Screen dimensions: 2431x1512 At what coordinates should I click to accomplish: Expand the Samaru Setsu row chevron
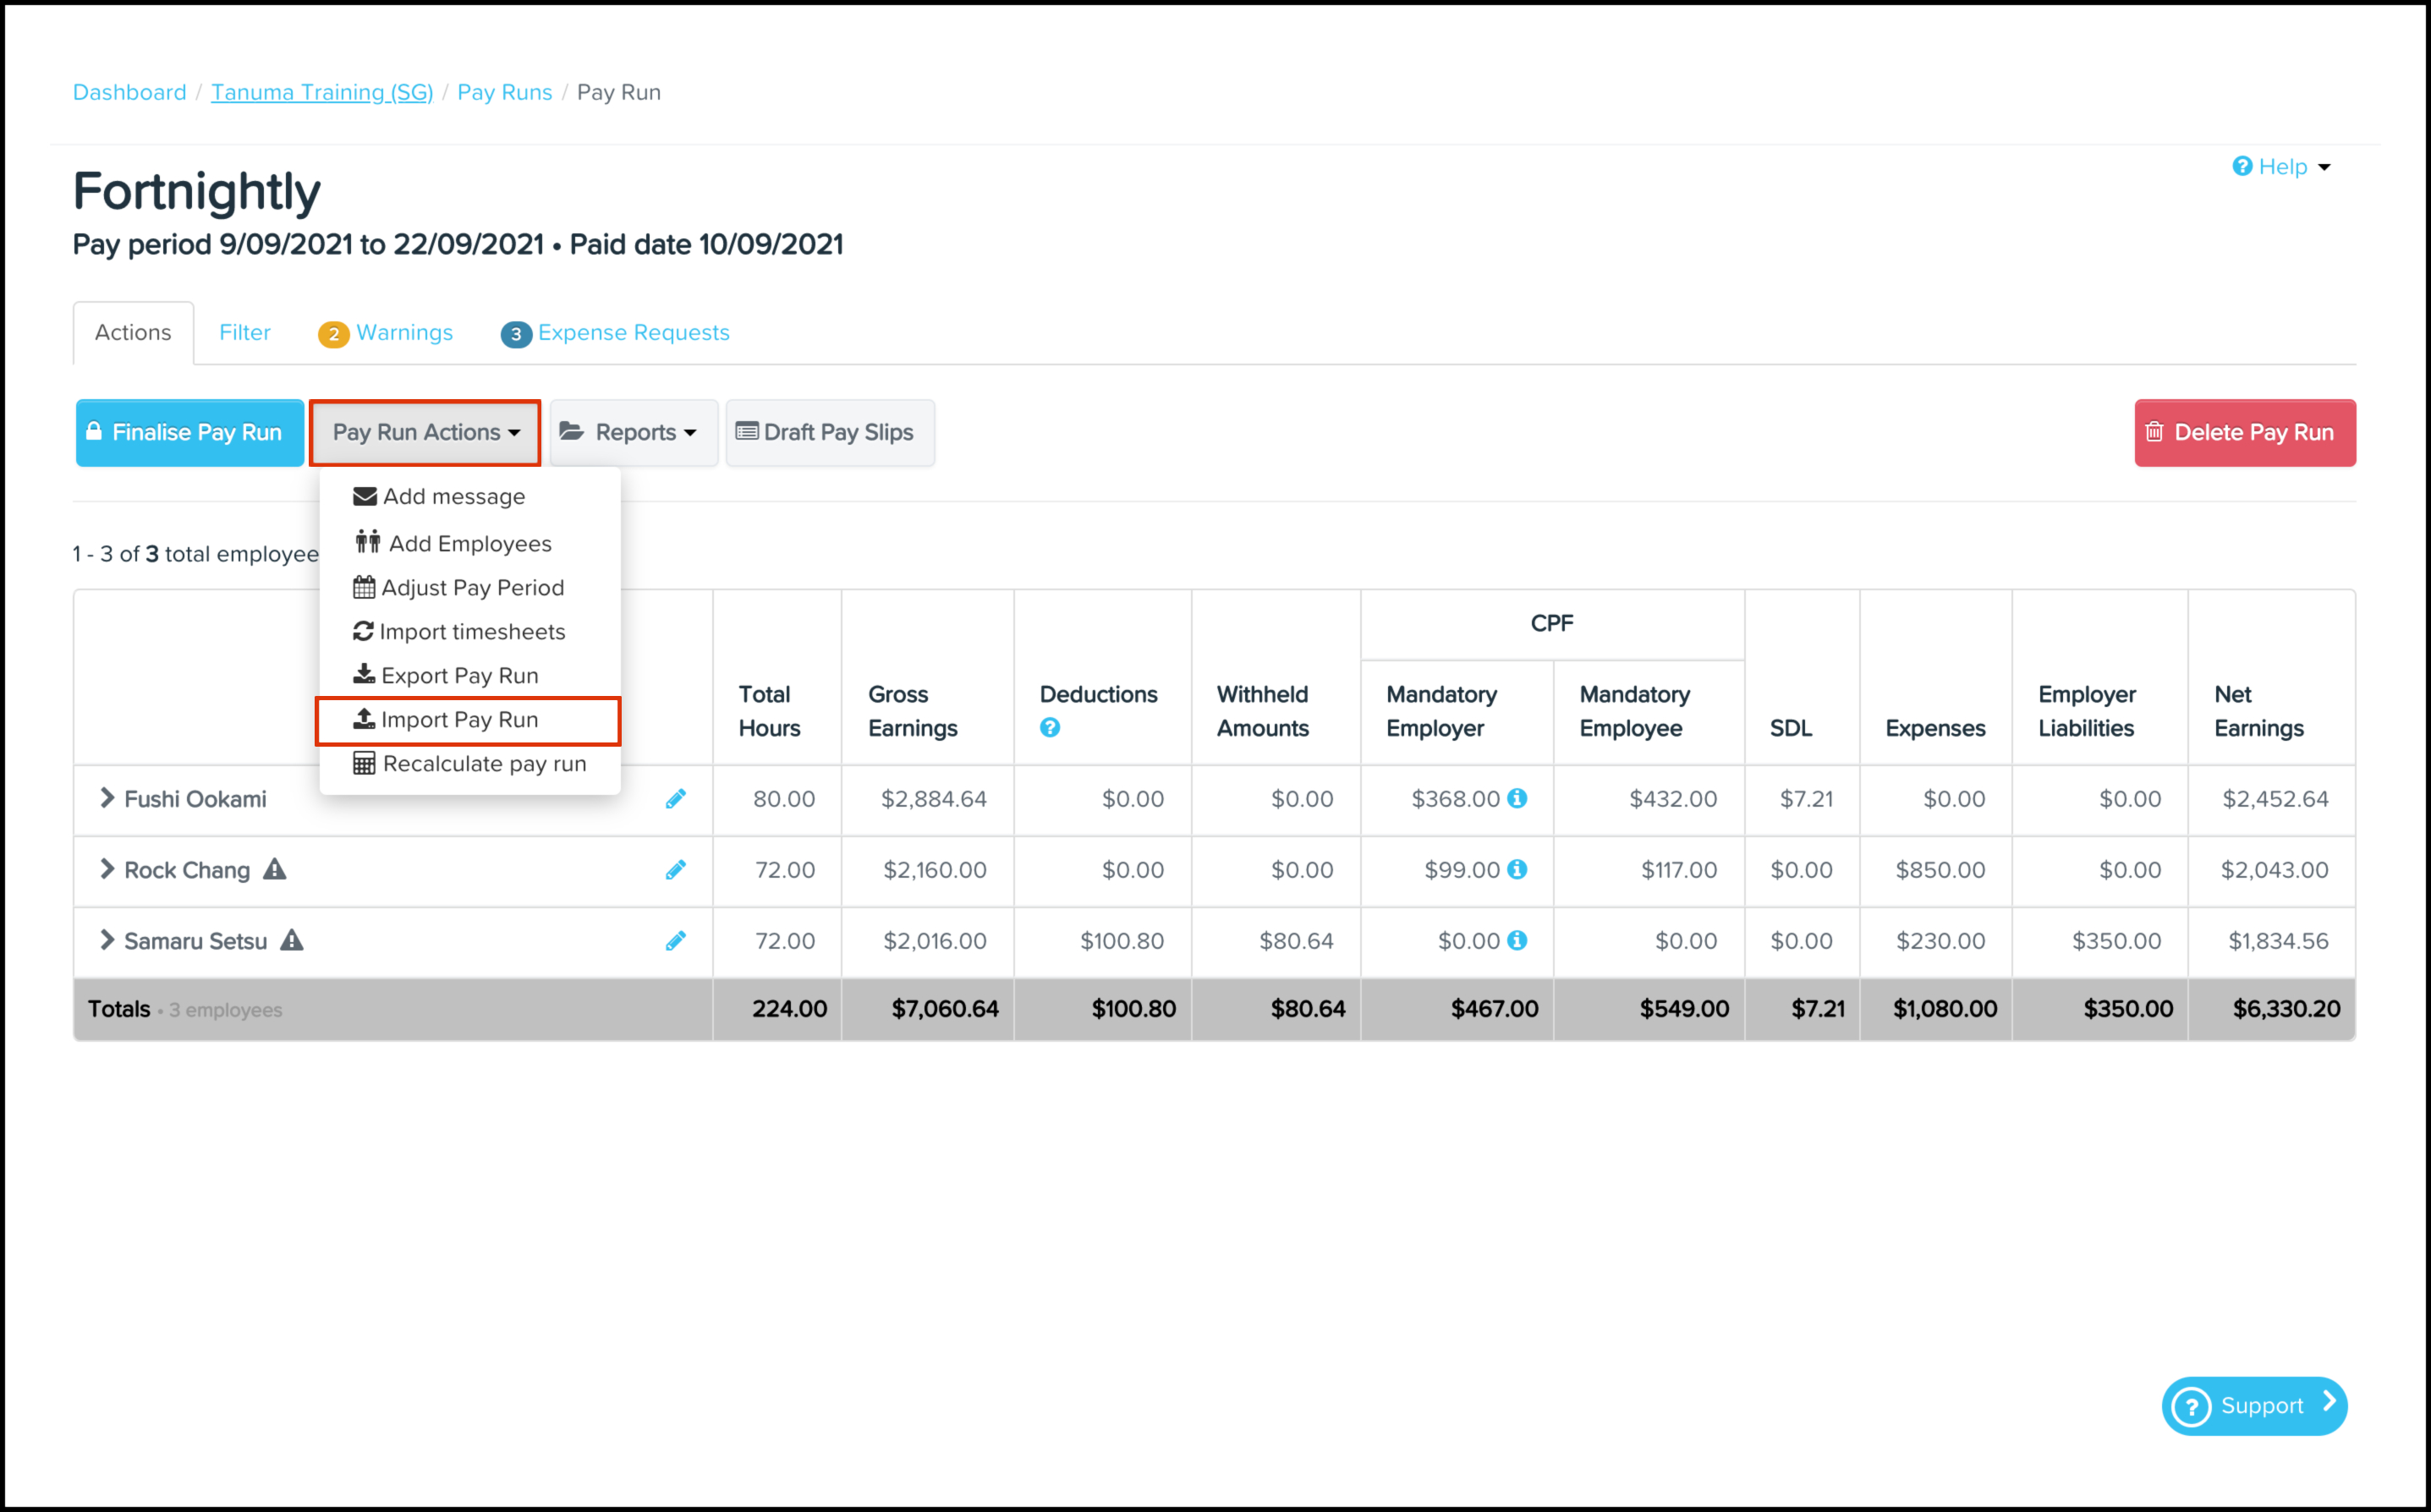pyautogui.click(x=107, y=940)
